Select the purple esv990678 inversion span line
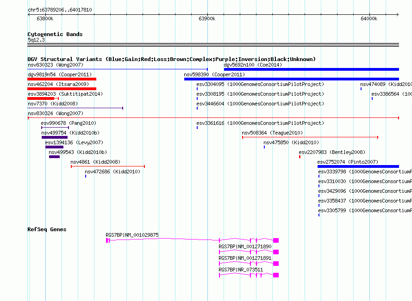Image resolution: width=412 pixels, height=301 pixels. click(x=55, y=128)
